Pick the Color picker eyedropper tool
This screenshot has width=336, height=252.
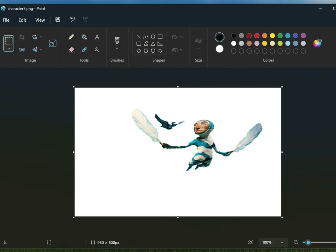click(x=84, y=50)
